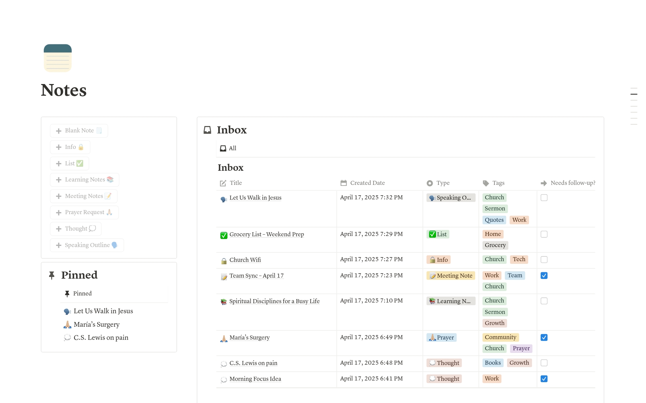Screen dimensions: 646x403
Task: Click the memo icon on Team Sync row
Action: (224, 277)
